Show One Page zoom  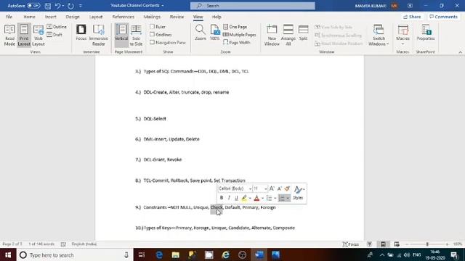pos(235,27)
